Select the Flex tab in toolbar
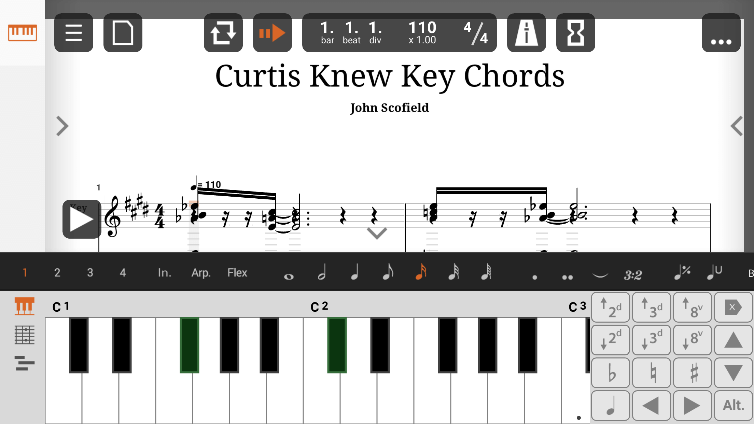The image size is (754, 424). click(x=237, y=273)
